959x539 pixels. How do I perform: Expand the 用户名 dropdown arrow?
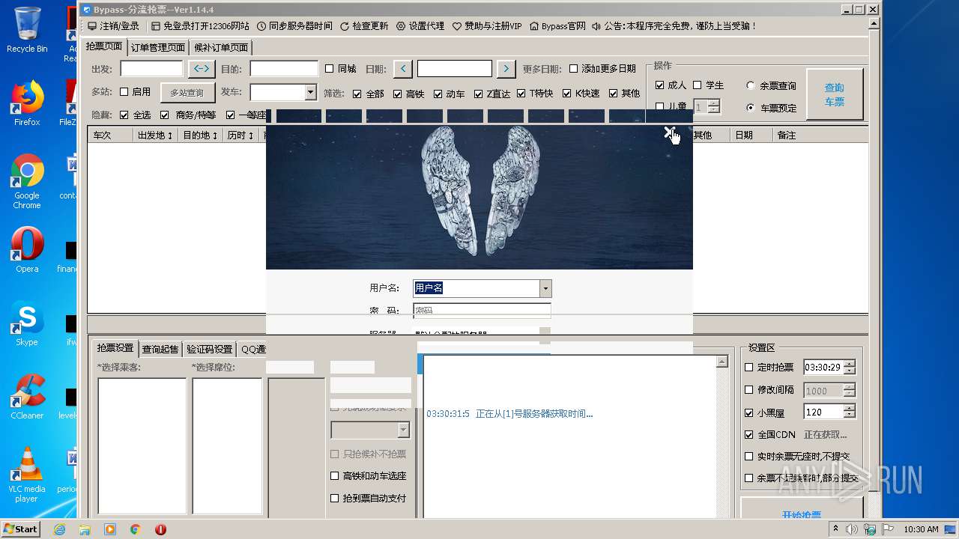545,288
